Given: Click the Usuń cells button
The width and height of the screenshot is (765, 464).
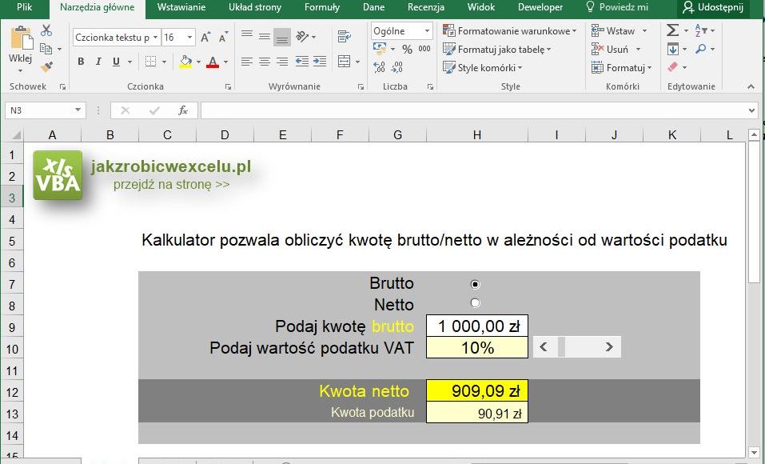Looking at the screenshot, I should coord(616,50).
